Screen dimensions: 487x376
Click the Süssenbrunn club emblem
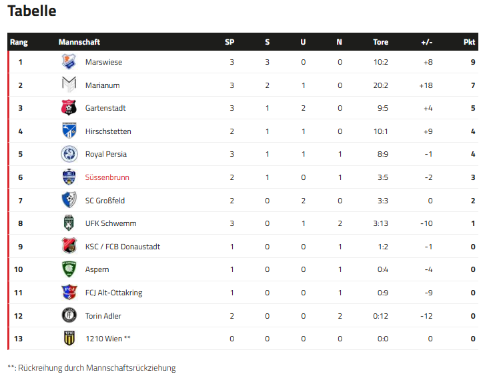pos(69,177)
